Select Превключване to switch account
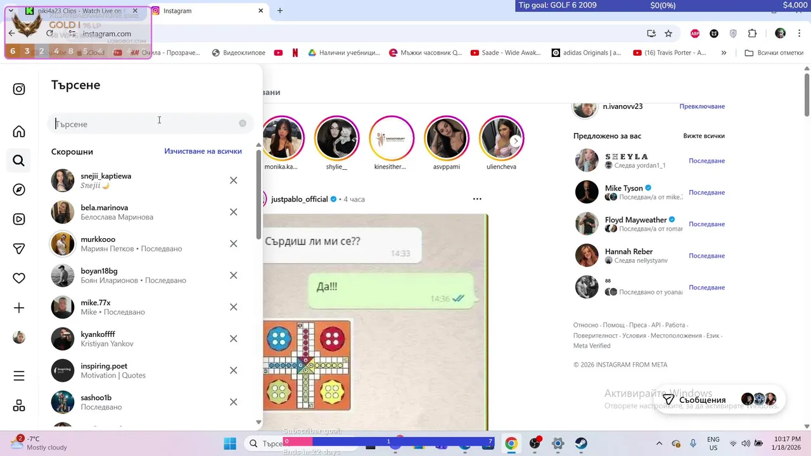This screenshot has width=811, height=456. click(702, 106)
